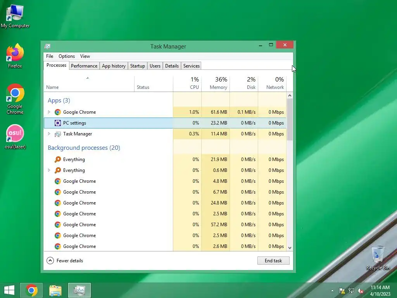Click the Task Manager taskbar button
The image size is (397, 298).
[79, 290]
